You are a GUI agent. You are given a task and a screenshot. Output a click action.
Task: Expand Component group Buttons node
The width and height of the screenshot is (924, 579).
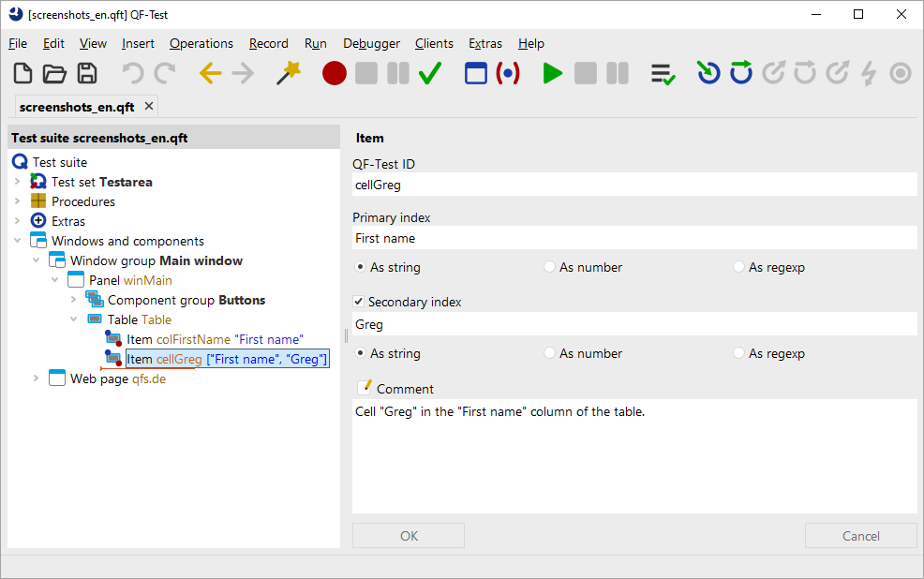(74, 300)
